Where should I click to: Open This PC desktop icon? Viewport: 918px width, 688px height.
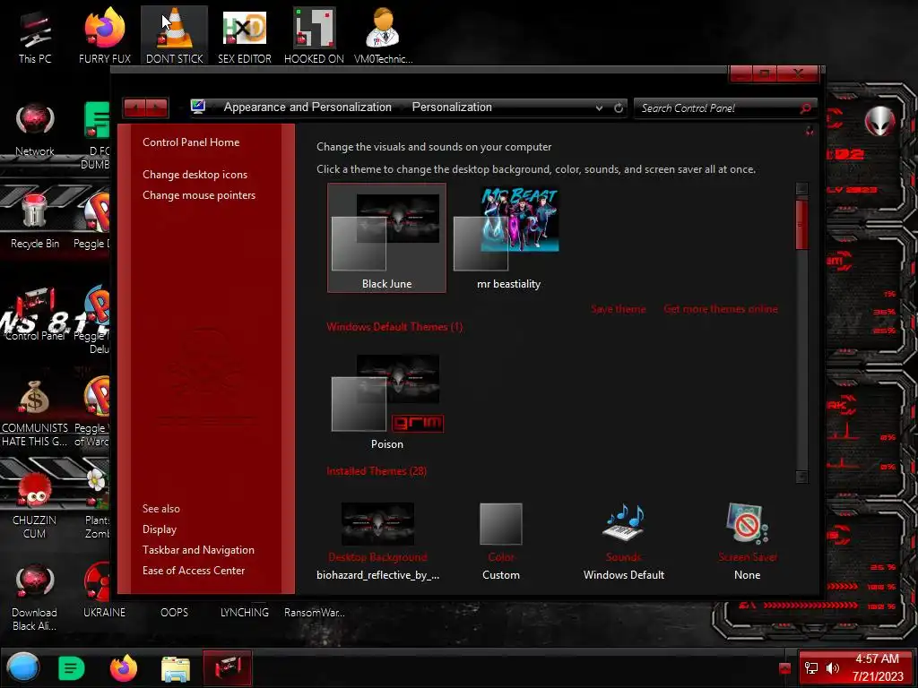tap(35, 36)
